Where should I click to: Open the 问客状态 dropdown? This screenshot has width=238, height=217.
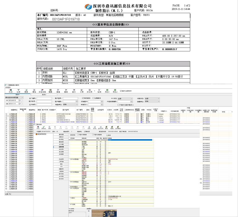pyautogui.click(x=159, y=98)
